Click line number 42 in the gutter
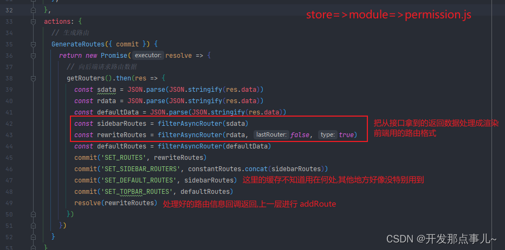This screenshot has width=505, height=250. coord(9,124)
